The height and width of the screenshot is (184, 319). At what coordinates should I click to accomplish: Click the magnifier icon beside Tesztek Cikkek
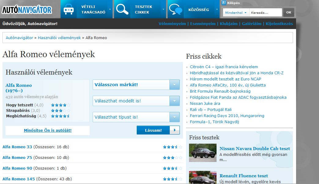(x=122, y=9)
